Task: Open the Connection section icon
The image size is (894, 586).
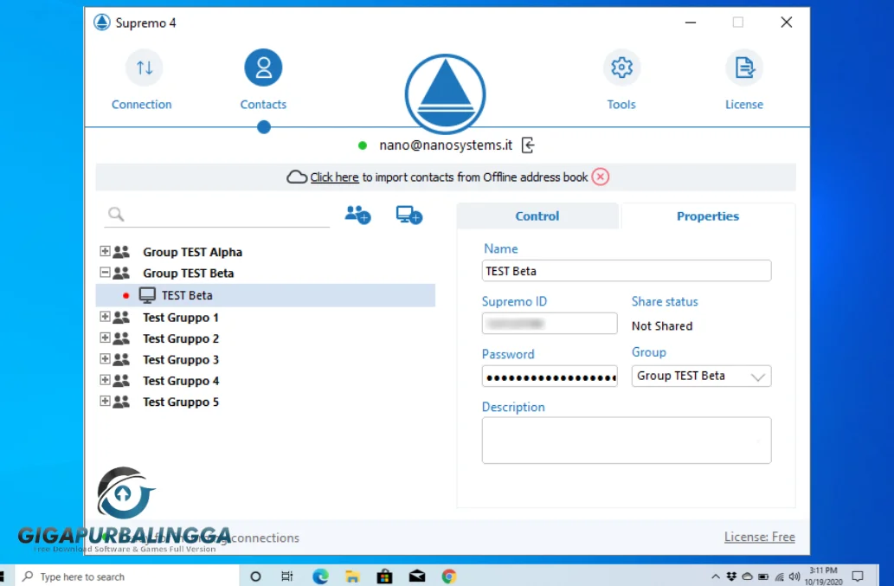Action: 145,68
